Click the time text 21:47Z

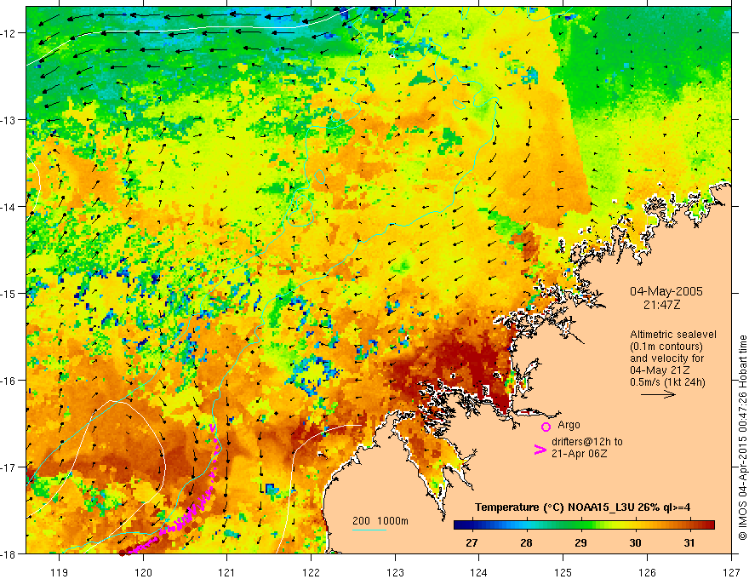tap(661, 304)
